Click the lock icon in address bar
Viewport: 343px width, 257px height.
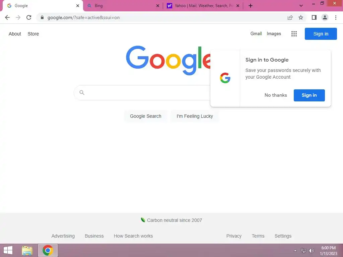[x=42, y=17]
